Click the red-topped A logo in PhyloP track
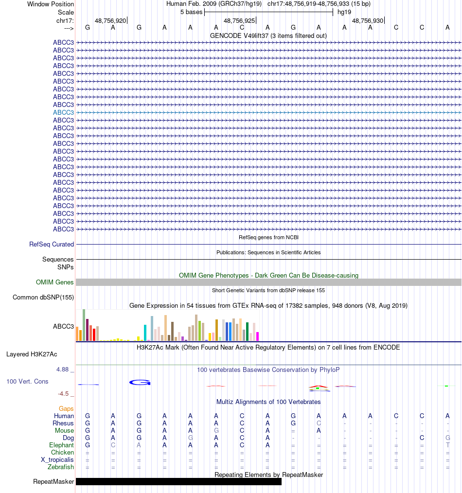462x493 pixels. [319, 388]
